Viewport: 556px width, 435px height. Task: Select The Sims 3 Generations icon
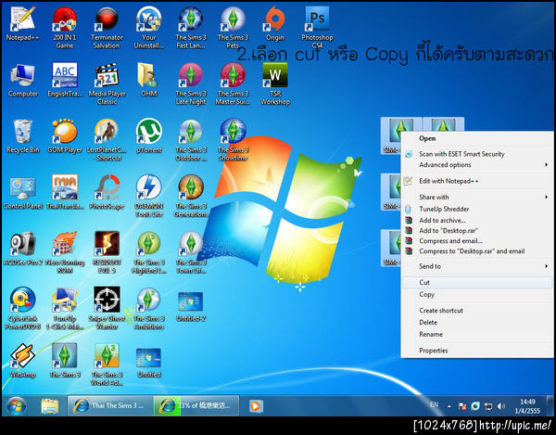(191, 197)
